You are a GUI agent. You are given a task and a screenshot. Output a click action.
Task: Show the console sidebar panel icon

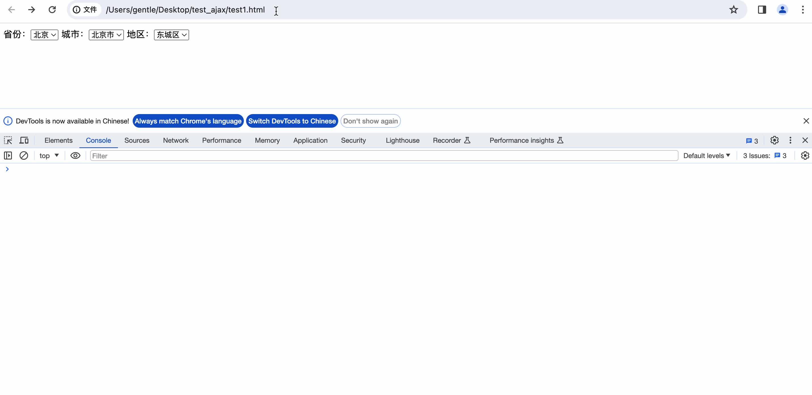pos(8,156)
